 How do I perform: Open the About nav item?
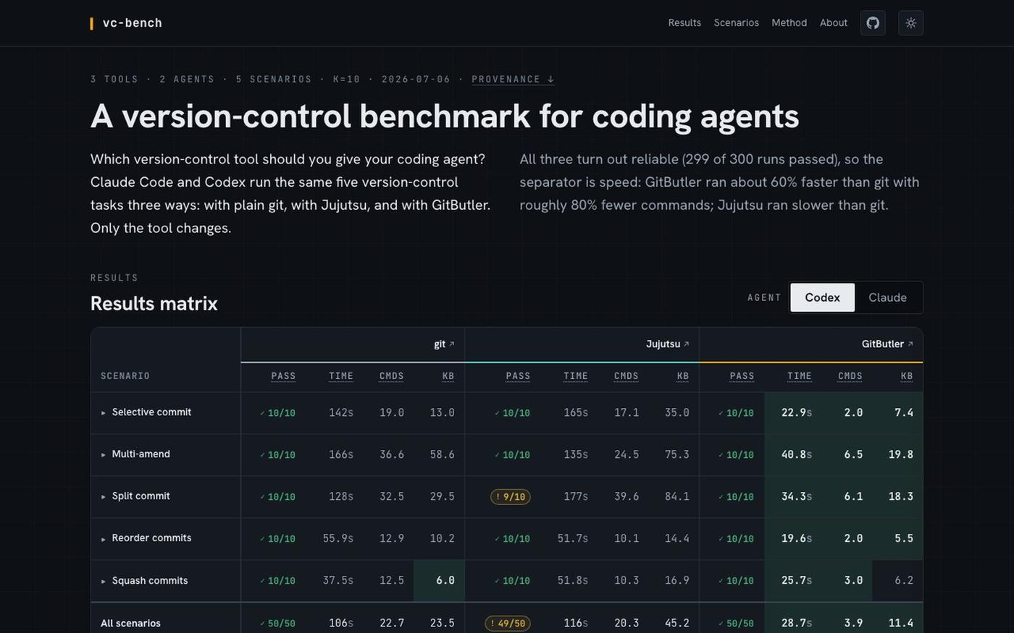click(x=834, y=23)
